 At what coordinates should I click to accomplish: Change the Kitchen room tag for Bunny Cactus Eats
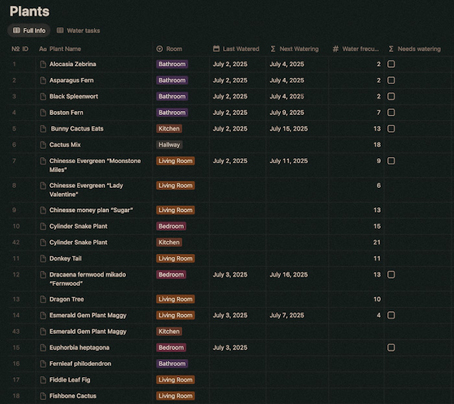pos(169,129)
